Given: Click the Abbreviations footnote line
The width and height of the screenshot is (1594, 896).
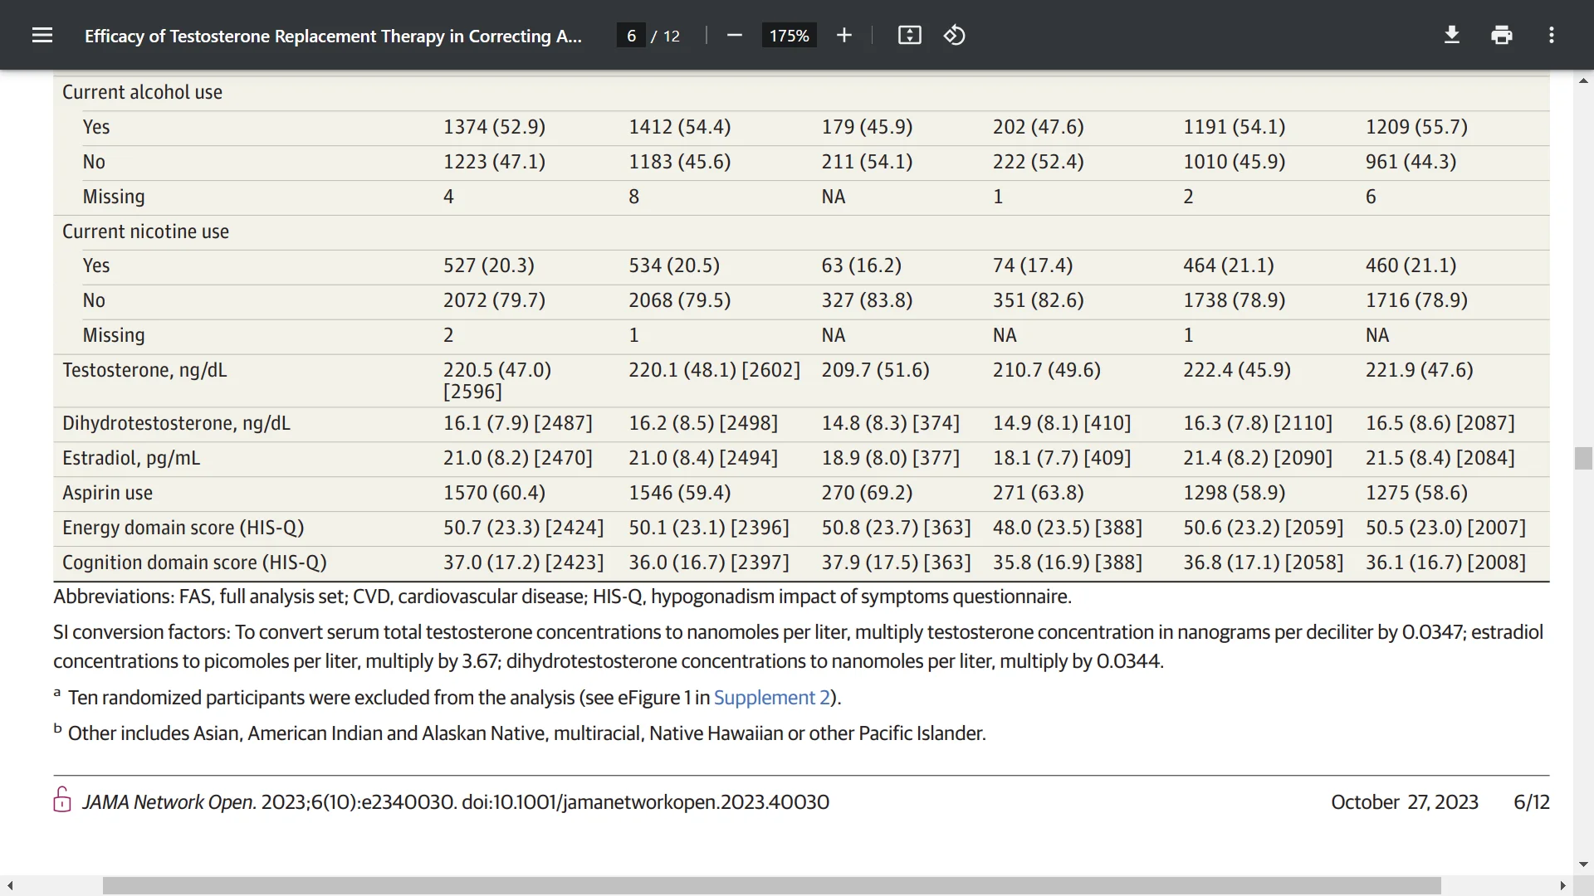Looking at the screenshot, I should pyautogui.click(x=562, y=597).
